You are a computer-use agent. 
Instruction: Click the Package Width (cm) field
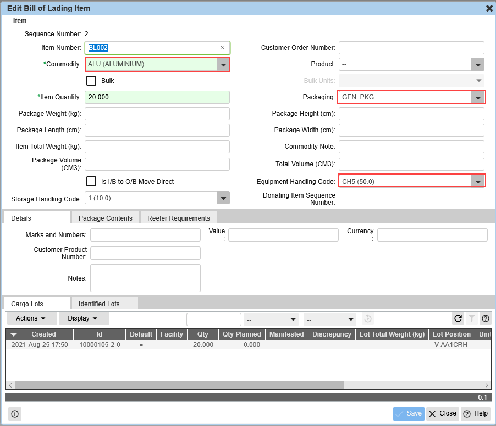point(411,130)
